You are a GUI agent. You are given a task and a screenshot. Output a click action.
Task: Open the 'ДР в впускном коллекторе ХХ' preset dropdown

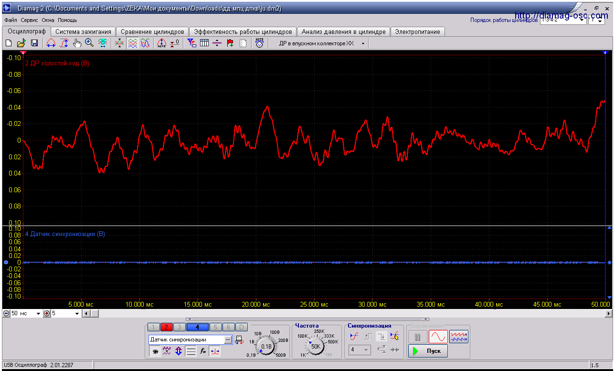point(363,43)
